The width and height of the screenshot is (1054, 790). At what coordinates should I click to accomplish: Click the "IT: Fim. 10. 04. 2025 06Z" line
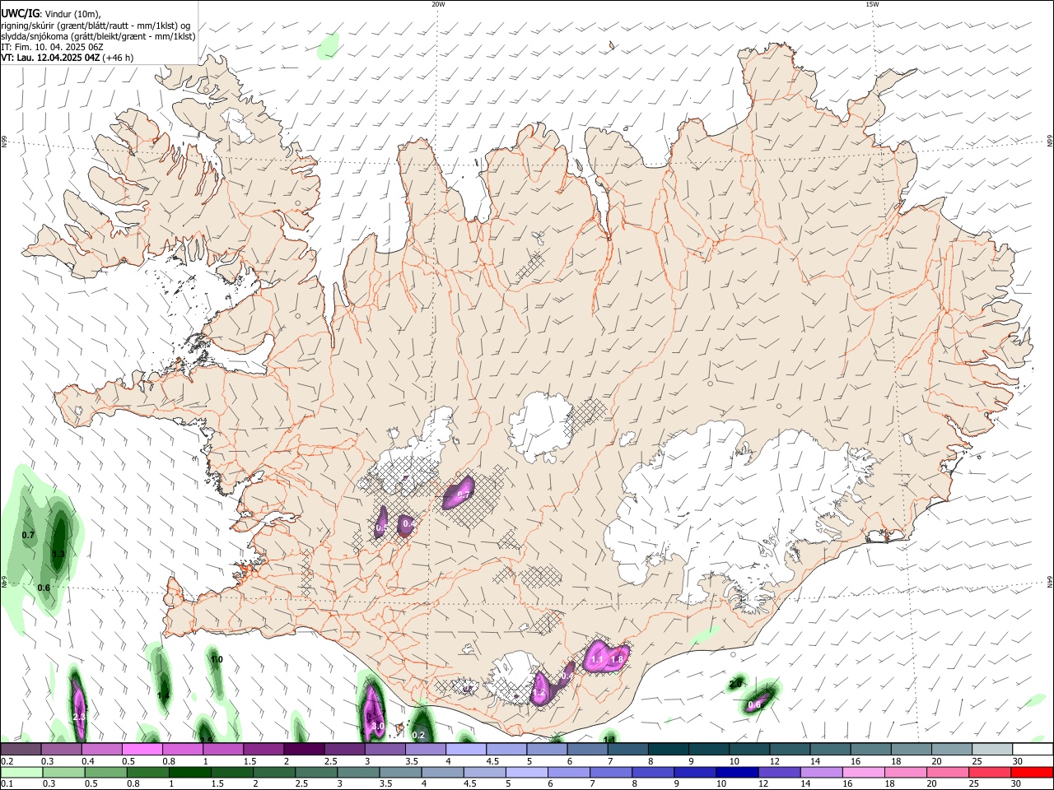pyautogui.click(x=53, y=47)
